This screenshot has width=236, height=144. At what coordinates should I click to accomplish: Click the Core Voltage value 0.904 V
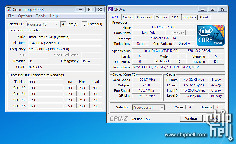[184, 43]
